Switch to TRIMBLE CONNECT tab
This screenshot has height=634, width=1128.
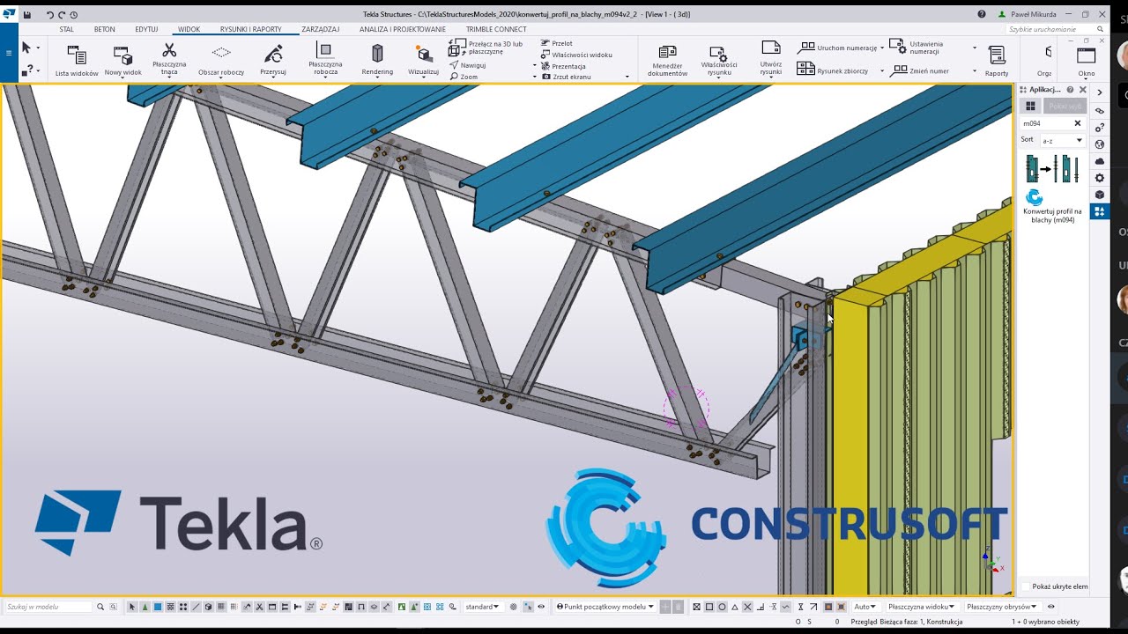(x=496, y=29)
